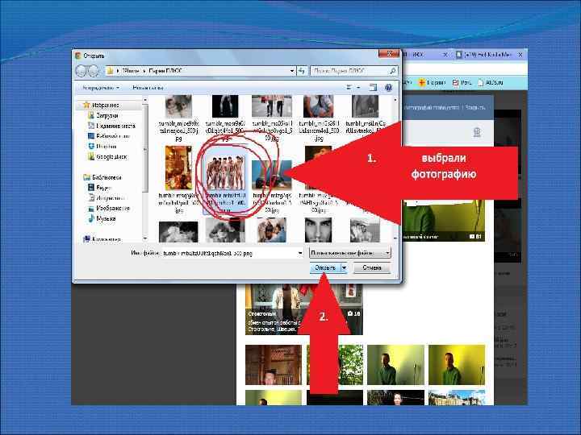Select first-row thumbnail of grayscale kitten image

click(178, 106)
